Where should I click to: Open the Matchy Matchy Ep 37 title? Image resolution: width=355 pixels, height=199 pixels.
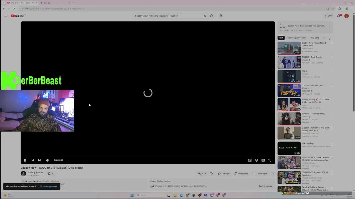click(x=315, y=101)
